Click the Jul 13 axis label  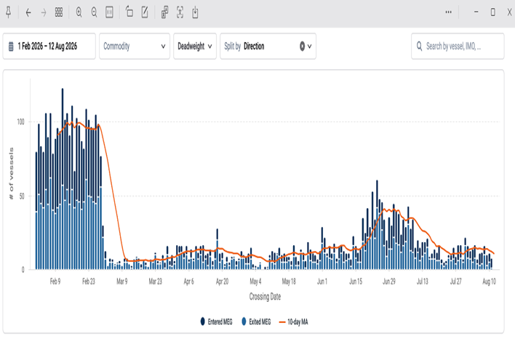coord(423,281)
